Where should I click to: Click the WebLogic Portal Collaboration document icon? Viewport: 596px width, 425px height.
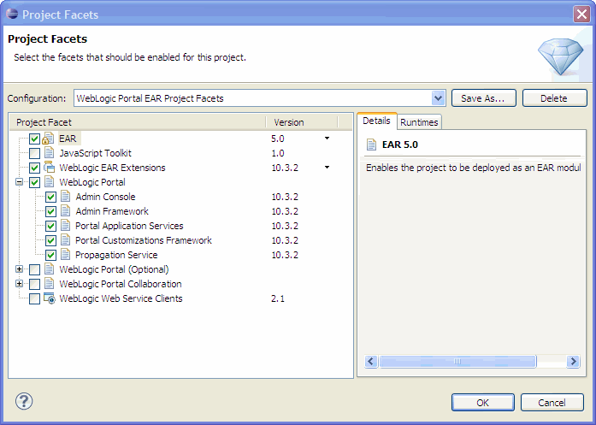(x=49, y=284)
